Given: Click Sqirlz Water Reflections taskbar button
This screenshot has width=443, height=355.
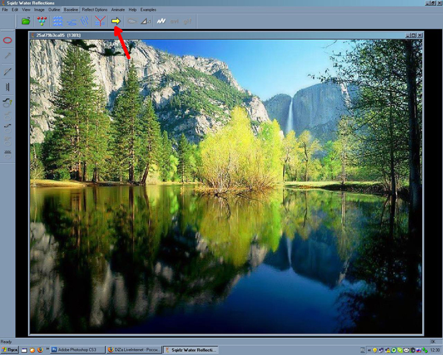Looking at the screenshot, I should (191, 350).
